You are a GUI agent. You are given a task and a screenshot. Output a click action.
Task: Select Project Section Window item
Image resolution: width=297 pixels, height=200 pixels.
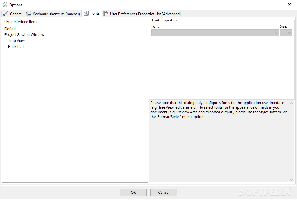pyautogui.click(x=24, y=34)
